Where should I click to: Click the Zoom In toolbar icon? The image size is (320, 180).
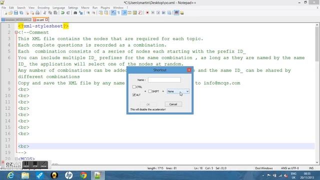click(88, 13)
